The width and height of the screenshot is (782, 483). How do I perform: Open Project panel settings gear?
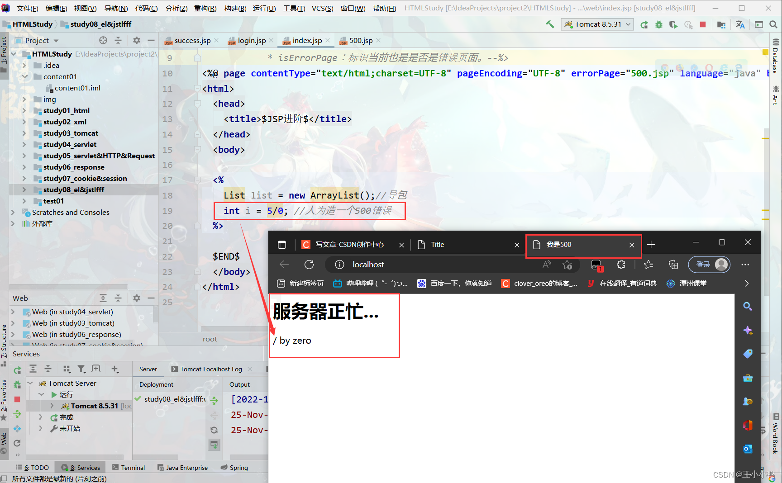click(137, 40)
